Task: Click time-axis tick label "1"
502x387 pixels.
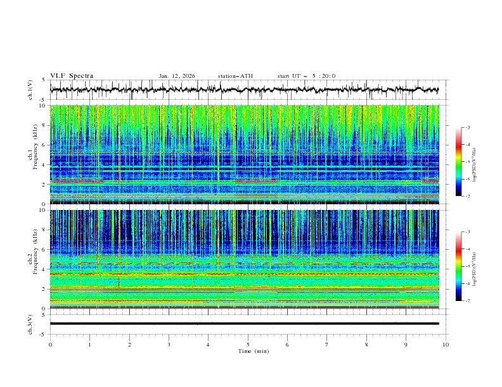Action: point(89,345)
